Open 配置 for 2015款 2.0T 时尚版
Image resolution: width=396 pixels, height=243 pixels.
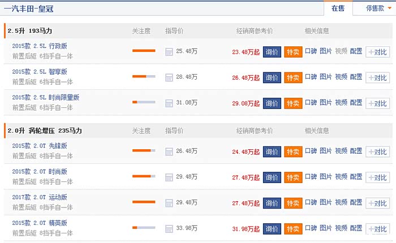(x=356, y=177)
